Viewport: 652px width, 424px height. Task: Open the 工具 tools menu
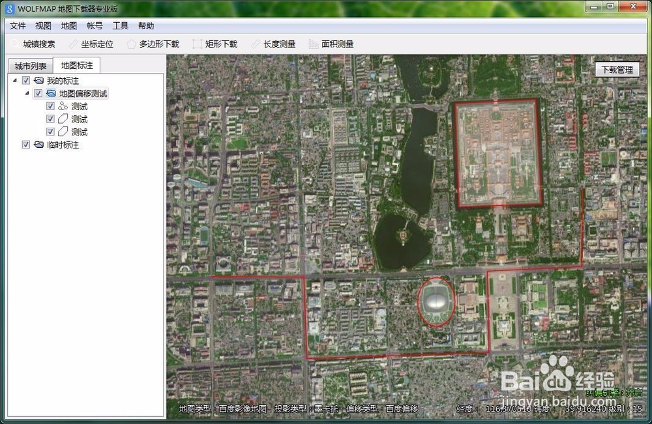[x=120, y=25]
